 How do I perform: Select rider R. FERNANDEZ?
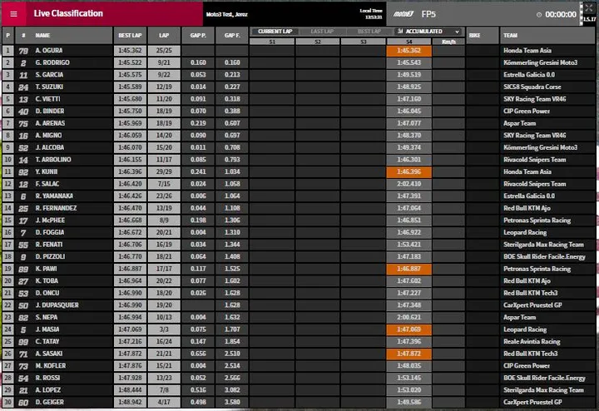(x=56, y=208)
